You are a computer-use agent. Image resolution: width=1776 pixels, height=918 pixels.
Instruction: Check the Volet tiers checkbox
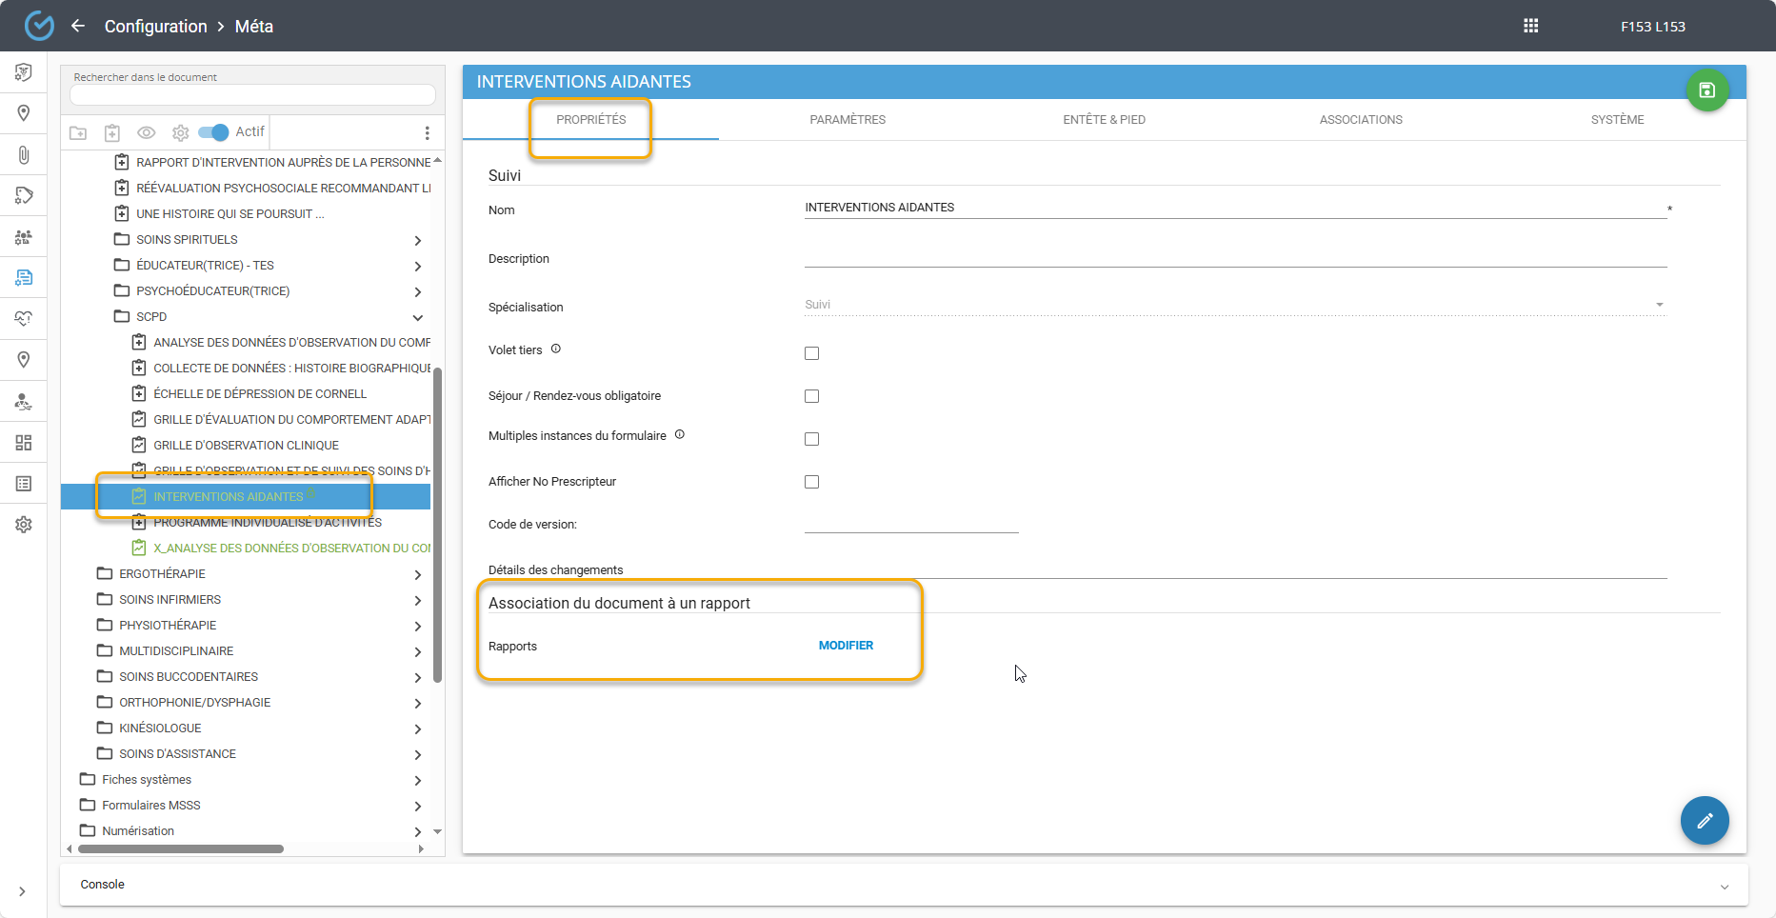point(811,353)
